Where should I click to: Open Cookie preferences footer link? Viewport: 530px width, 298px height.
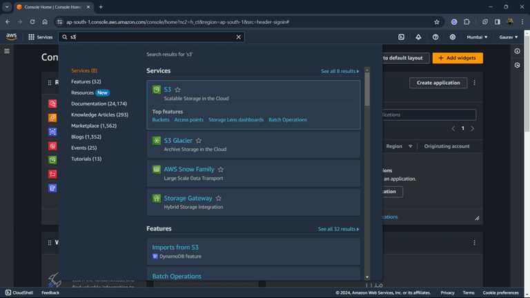[500, 292]
